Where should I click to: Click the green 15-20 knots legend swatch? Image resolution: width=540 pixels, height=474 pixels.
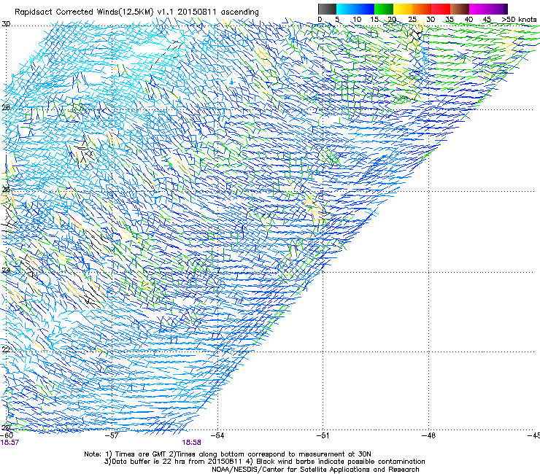[x=384, y=9]
